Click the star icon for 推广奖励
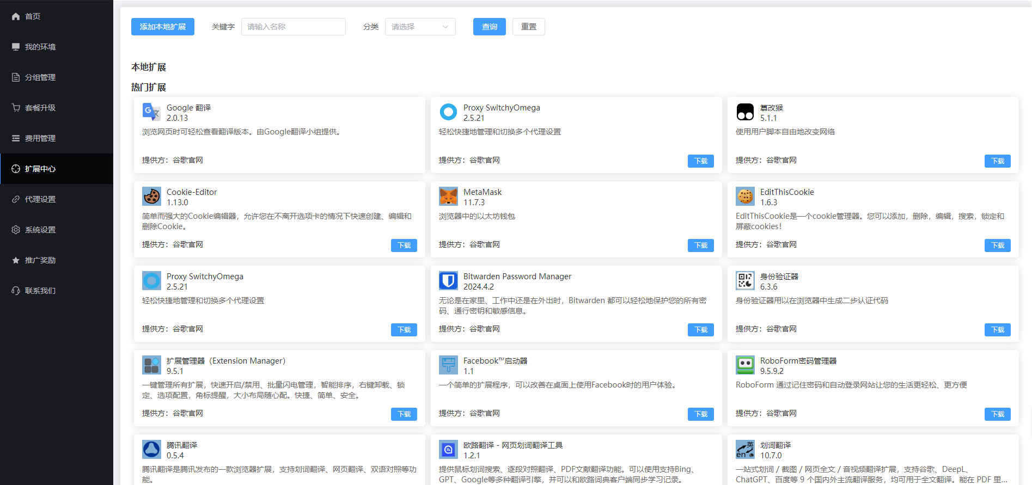The image size is (1032, 485). tap(16, 260)
